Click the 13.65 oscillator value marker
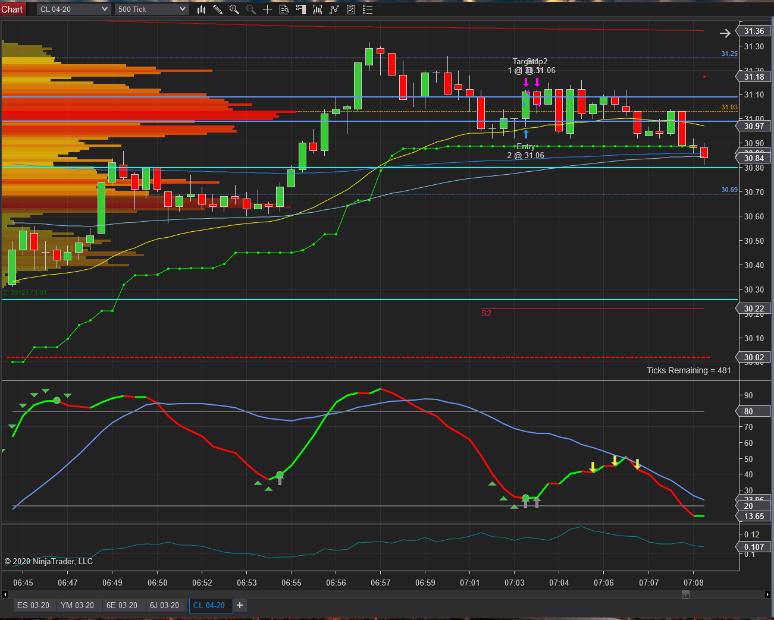The height and width of the screenshot is (620, 774). click(754, 516)
